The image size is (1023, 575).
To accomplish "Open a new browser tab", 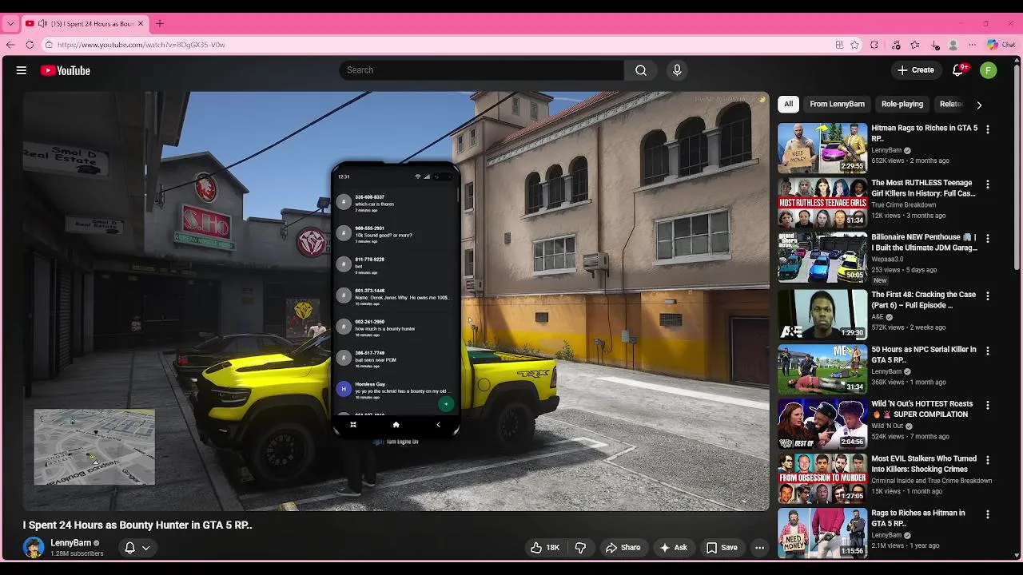I will click(x=160, y=24).
